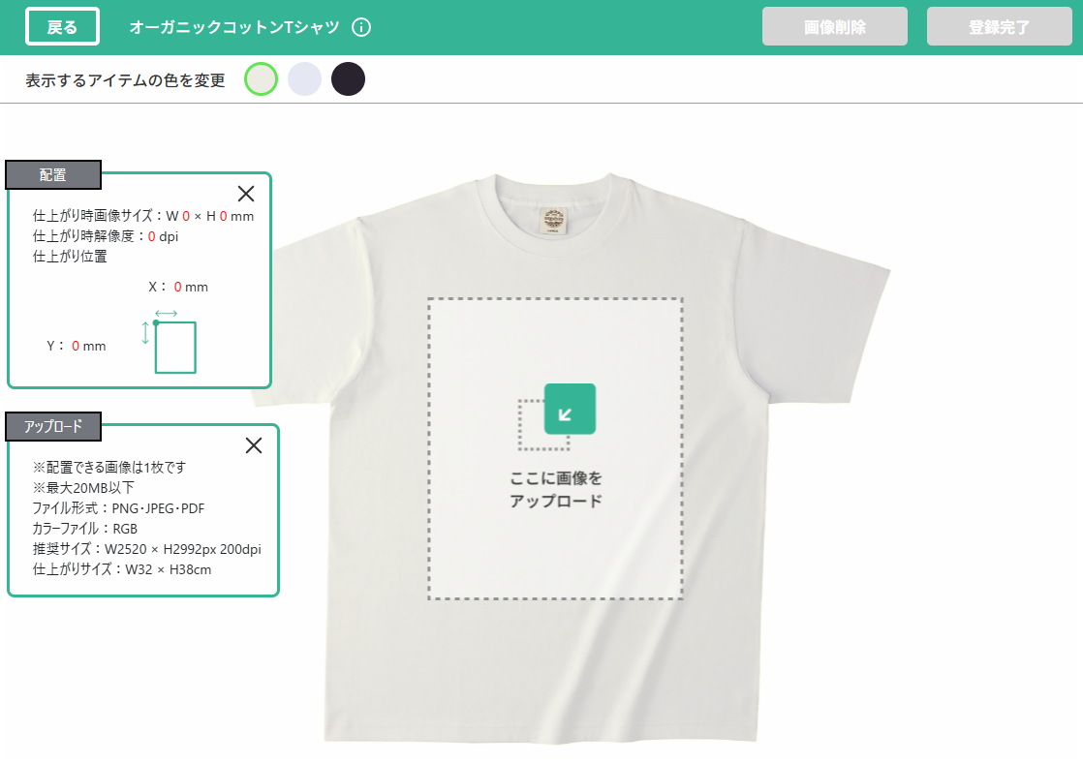Click the ここに画像をアップロード text
This screenshot has width=1083, height=764.
[x=556, y=490]
